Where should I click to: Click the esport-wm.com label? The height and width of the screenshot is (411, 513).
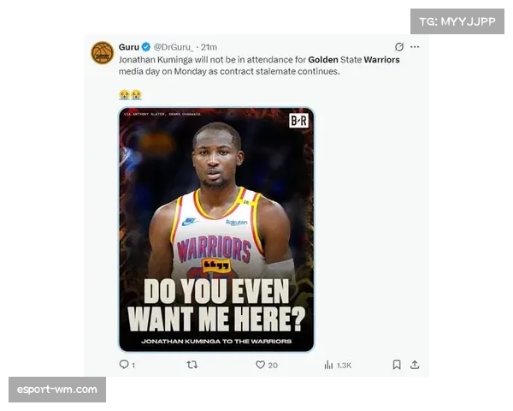point(57,390)
